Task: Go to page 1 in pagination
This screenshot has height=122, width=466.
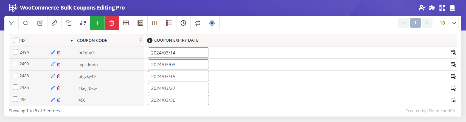Action: click(415, 23)
